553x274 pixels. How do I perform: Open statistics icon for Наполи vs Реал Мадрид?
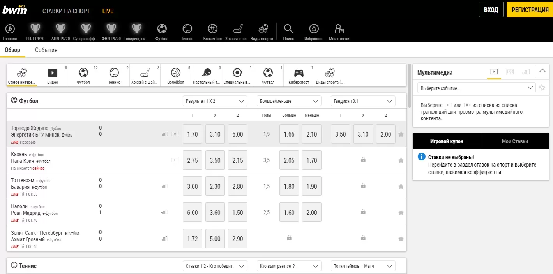click(x=164, y=213)
